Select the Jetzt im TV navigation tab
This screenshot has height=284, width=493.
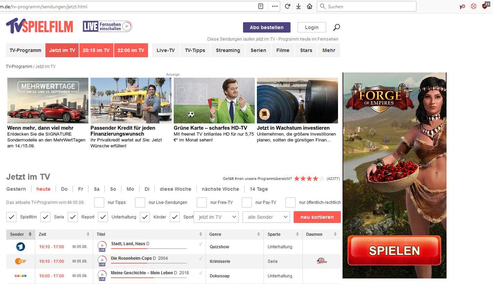(62, 50)
